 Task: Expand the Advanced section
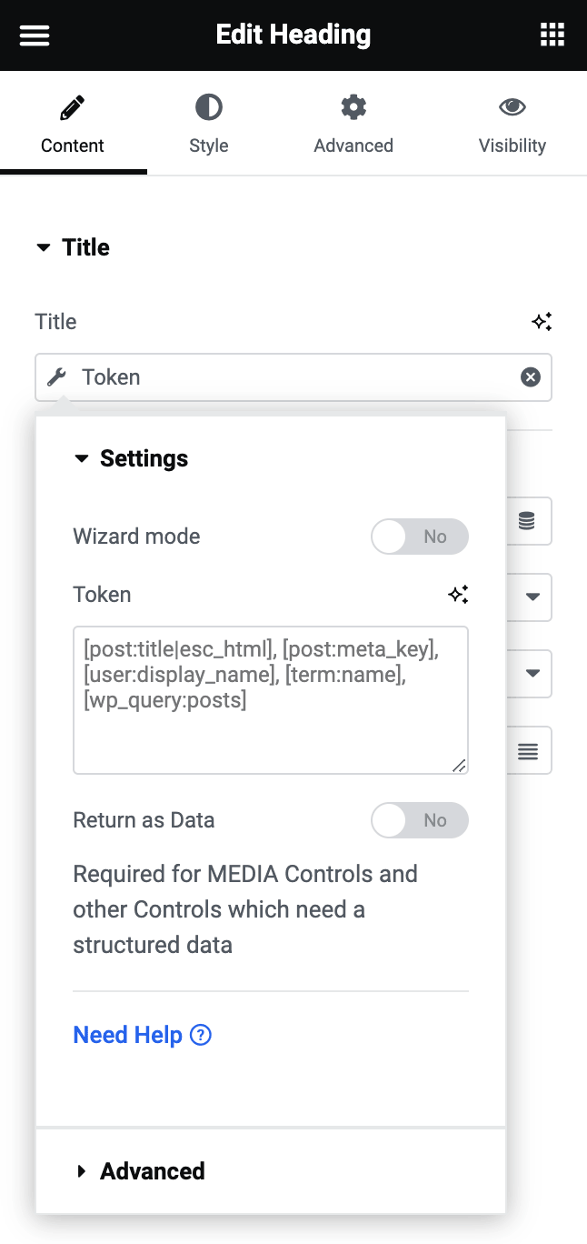[82, 1171]
